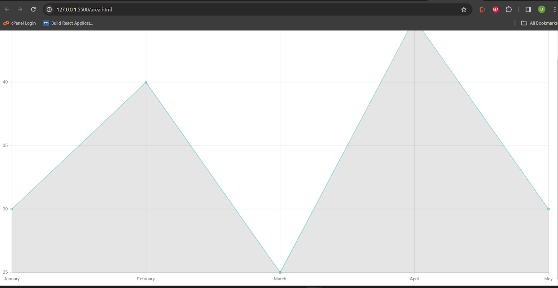The width and height of the screenshot is (558, 288).
Task: Click the browser back arrow
Action: click(7, 9)
